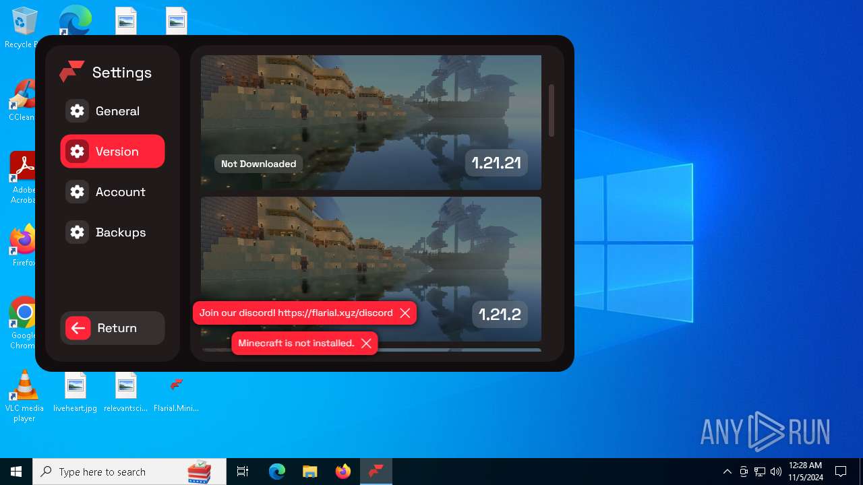863x485 pixels.
Task: Select the Google Chrome desktop icon
Action: [23, 323]
